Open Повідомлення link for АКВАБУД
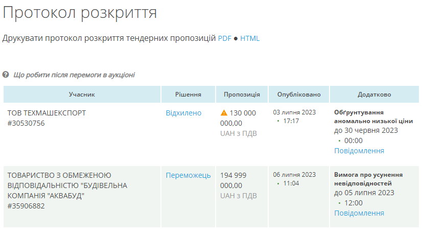The height and width of the screenshot is (234, 422). 359,213
